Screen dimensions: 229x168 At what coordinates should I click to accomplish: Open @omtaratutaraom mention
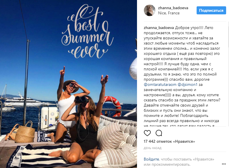160,85
